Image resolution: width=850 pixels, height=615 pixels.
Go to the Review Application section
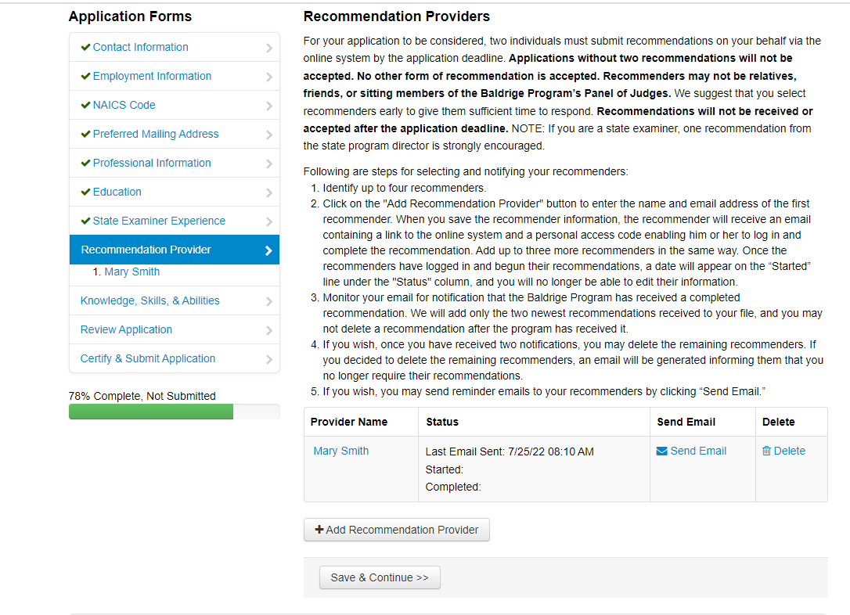click(126, 329)
